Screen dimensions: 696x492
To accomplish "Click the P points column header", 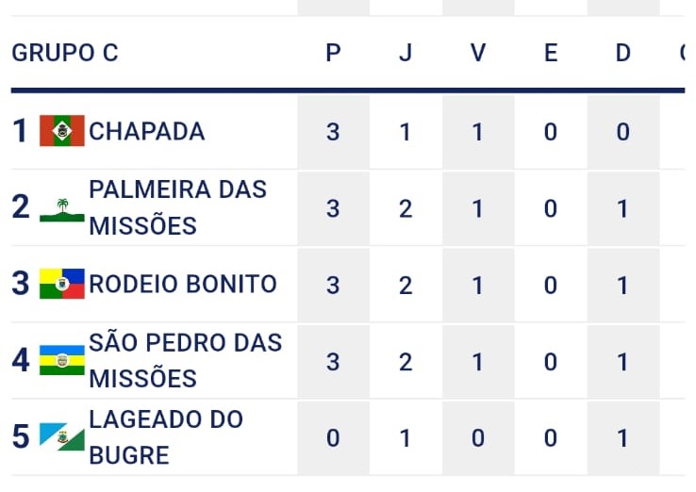I will click(x=333, y=53).
